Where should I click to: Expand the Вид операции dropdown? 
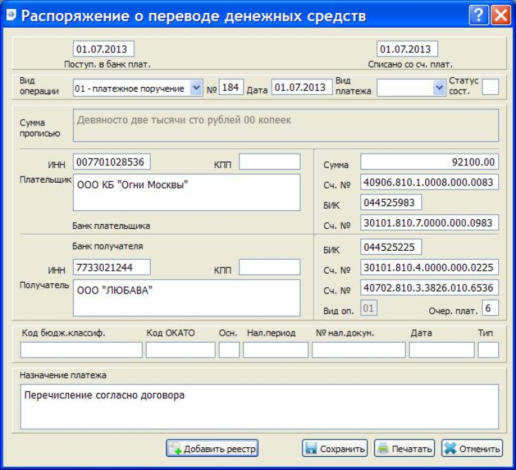[x=197, y=88]
